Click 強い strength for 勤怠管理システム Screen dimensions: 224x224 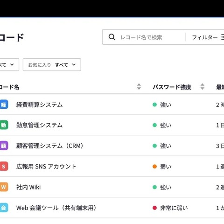pos(162,125)
